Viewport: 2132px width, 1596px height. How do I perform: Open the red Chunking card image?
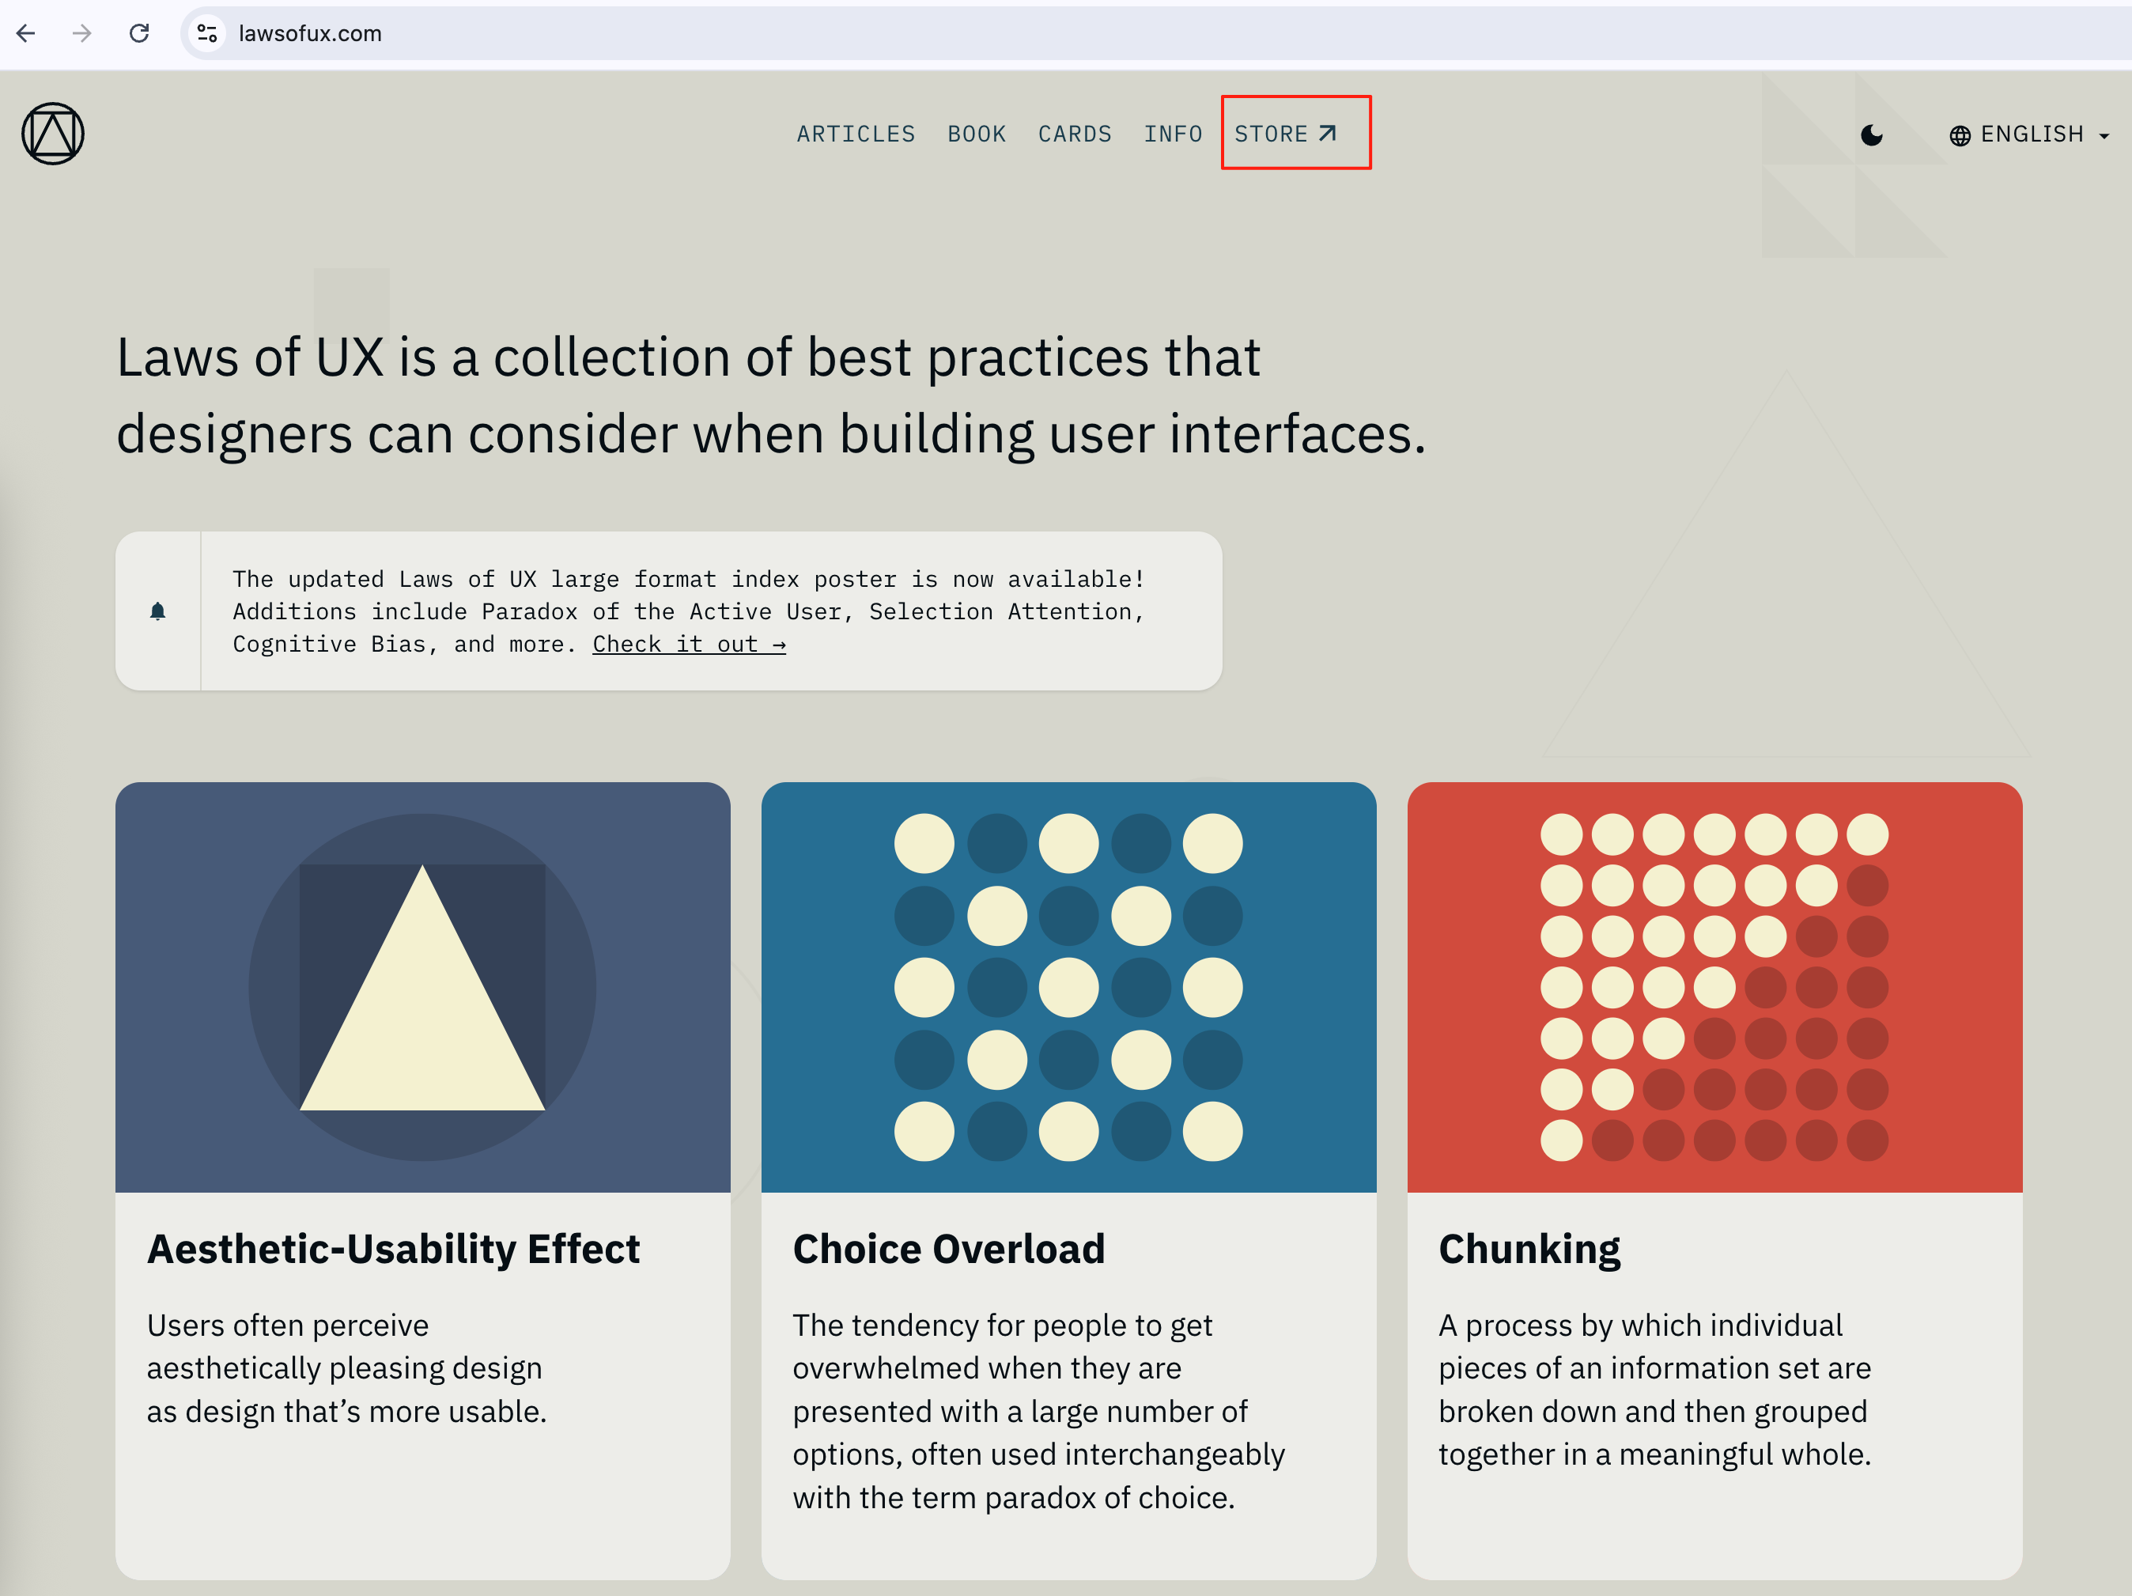coord(1714,987)
